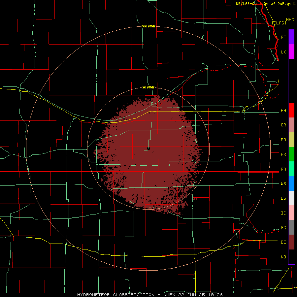Click the 50 NMI range ring label
Screen dimensions: 297x297
click(148, 87)
